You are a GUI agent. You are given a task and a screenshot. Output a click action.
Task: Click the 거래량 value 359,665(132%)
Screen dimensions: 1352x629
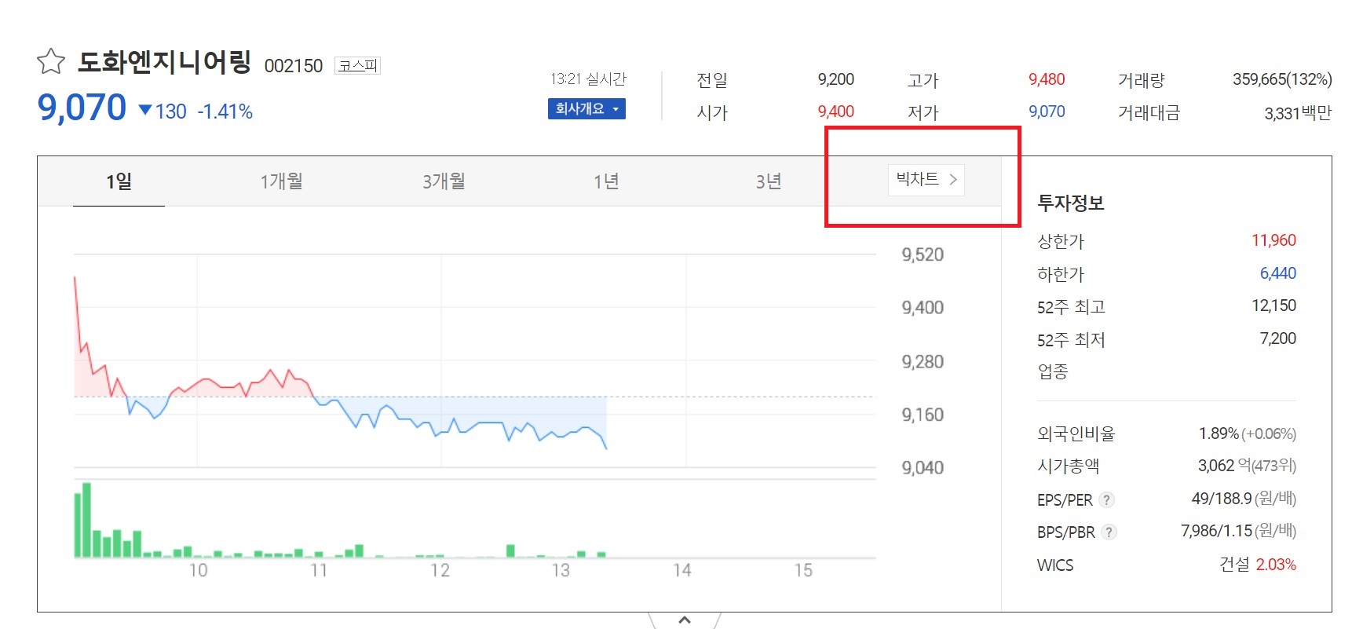click(x=1282, y=79)
